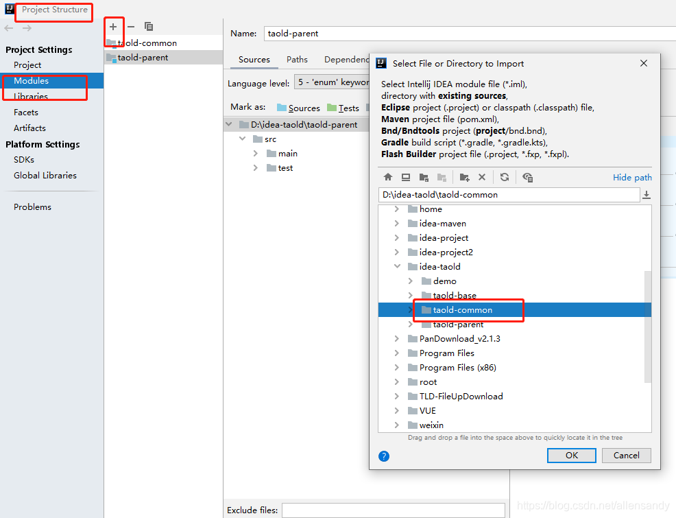Expand the demo folder
This screenshot has width=676, height=518.
[411, 281]
